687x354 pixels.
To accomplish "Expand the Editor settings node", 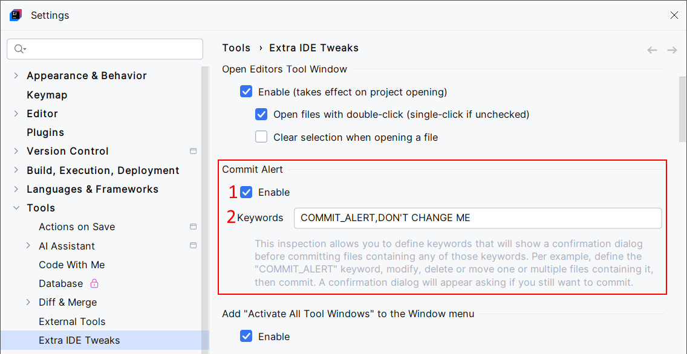I will [16, 114].
